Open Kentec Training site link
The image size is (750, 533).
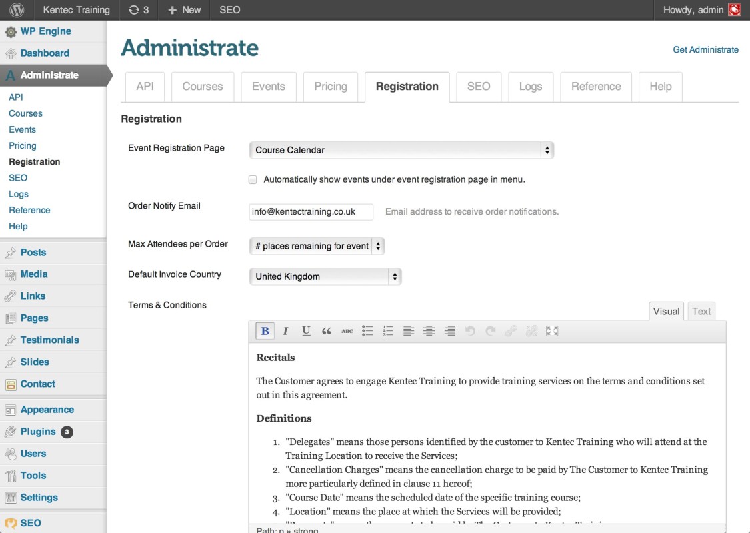76,10
